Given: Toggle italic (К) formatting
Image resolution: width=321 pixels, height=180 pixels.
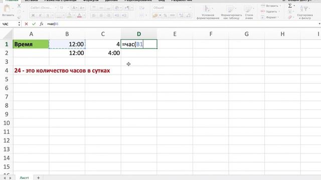Looking at the screenshot, I should [x=40, y=15].
